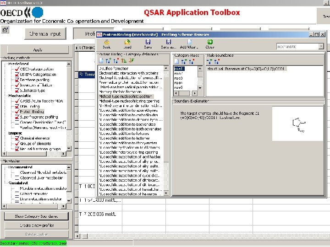Screen dimensions: 330x247
Task: Toggle US EPA Categorization checkbox
Action: [x=17, y=75]
